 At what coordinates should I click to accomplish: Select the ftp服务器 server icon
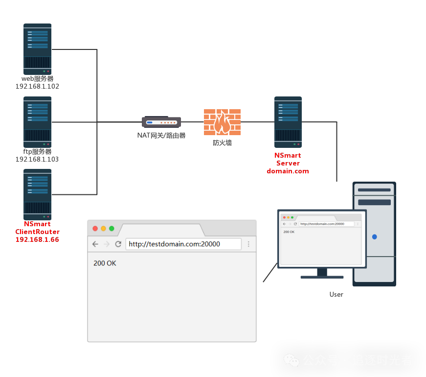(38, 122)
